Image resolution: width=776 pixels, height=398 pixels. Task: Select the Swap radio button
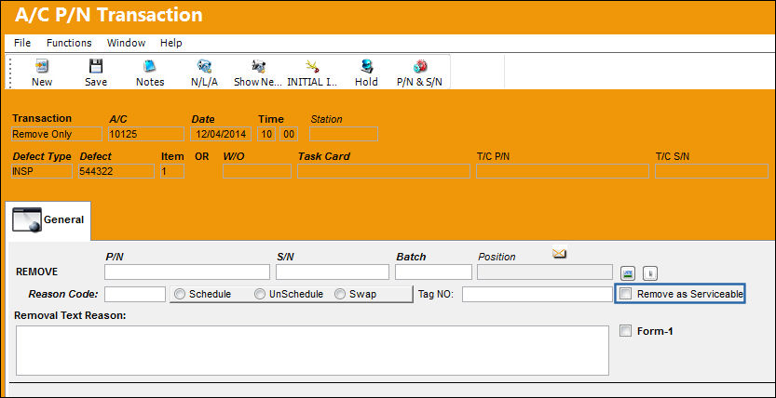[x=339, y=294]
